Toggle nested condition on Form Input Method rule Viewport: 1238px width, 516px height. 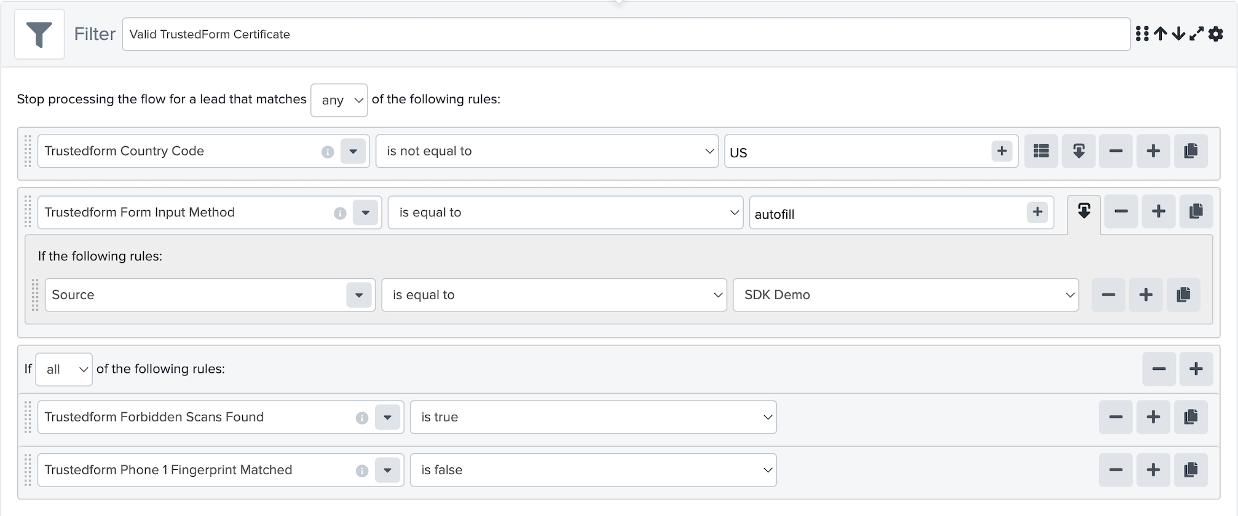[1084, 212]
